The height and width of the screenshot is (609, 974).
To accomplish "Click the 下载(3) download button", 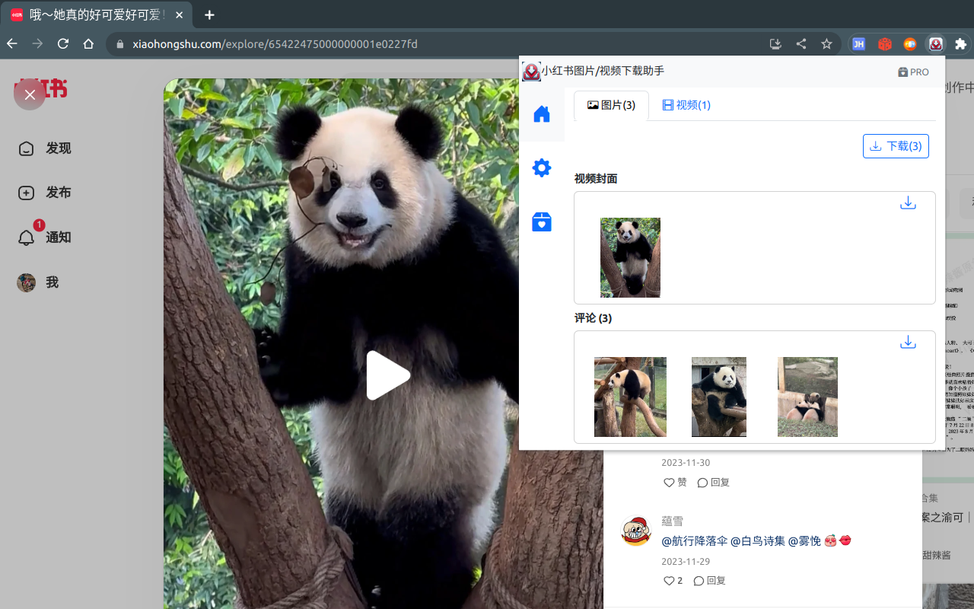I will pyautogui.click(x=896, y=145).
